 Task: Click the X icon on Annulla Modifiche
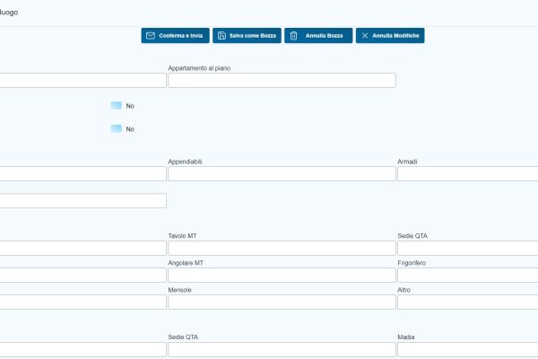(365, 36)
